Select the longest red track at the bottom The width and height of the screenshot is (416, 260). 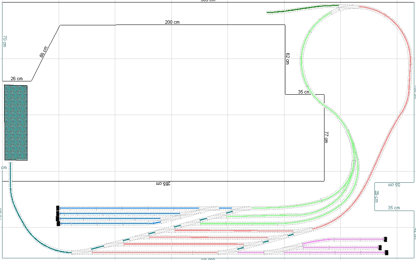tap(155, 253)
